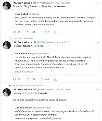Retweet the 28 Feb 2018 tweet

pos(28,32)
